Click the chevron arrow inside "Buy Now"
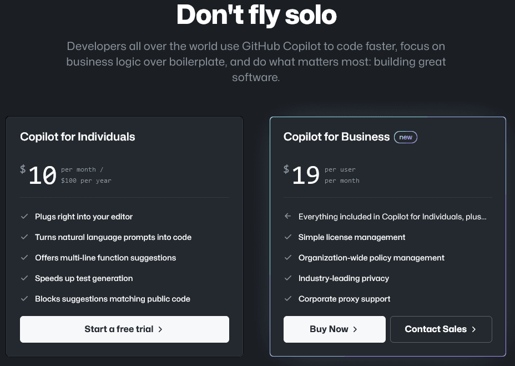 pos(355,329)
